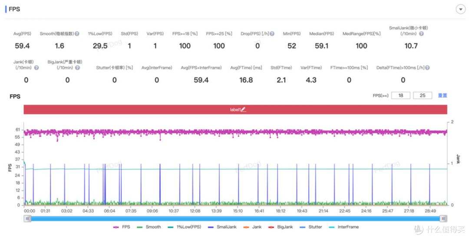Grab the right handle of the time range slider
This screenshot has width=469, height=239.
443,219
